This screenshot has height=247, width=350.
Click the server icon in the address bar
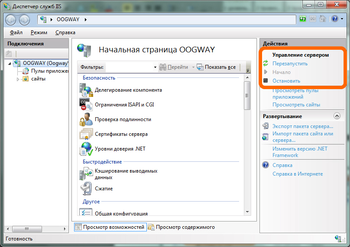pyautogui.click(x=43, y=19)
